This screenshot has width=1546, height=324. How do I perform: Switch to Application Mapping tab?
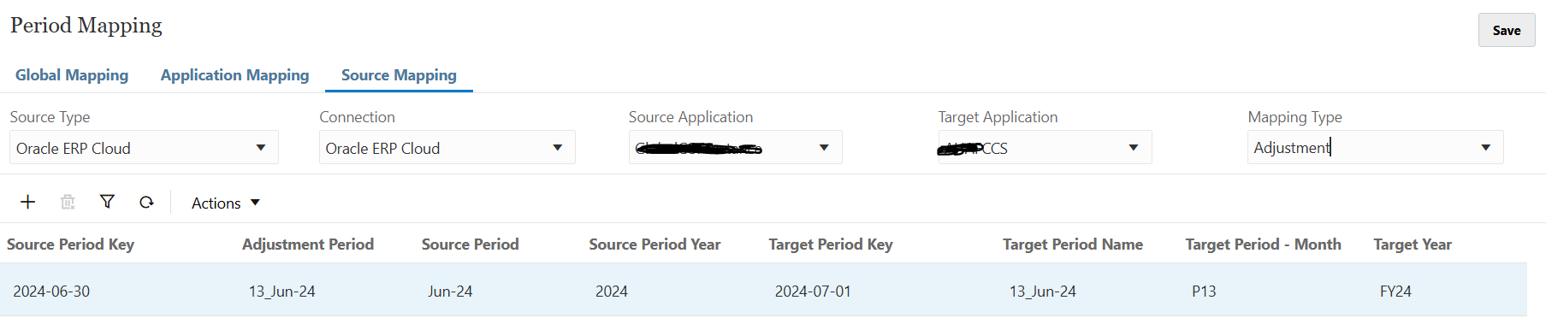tap(234, 75)
